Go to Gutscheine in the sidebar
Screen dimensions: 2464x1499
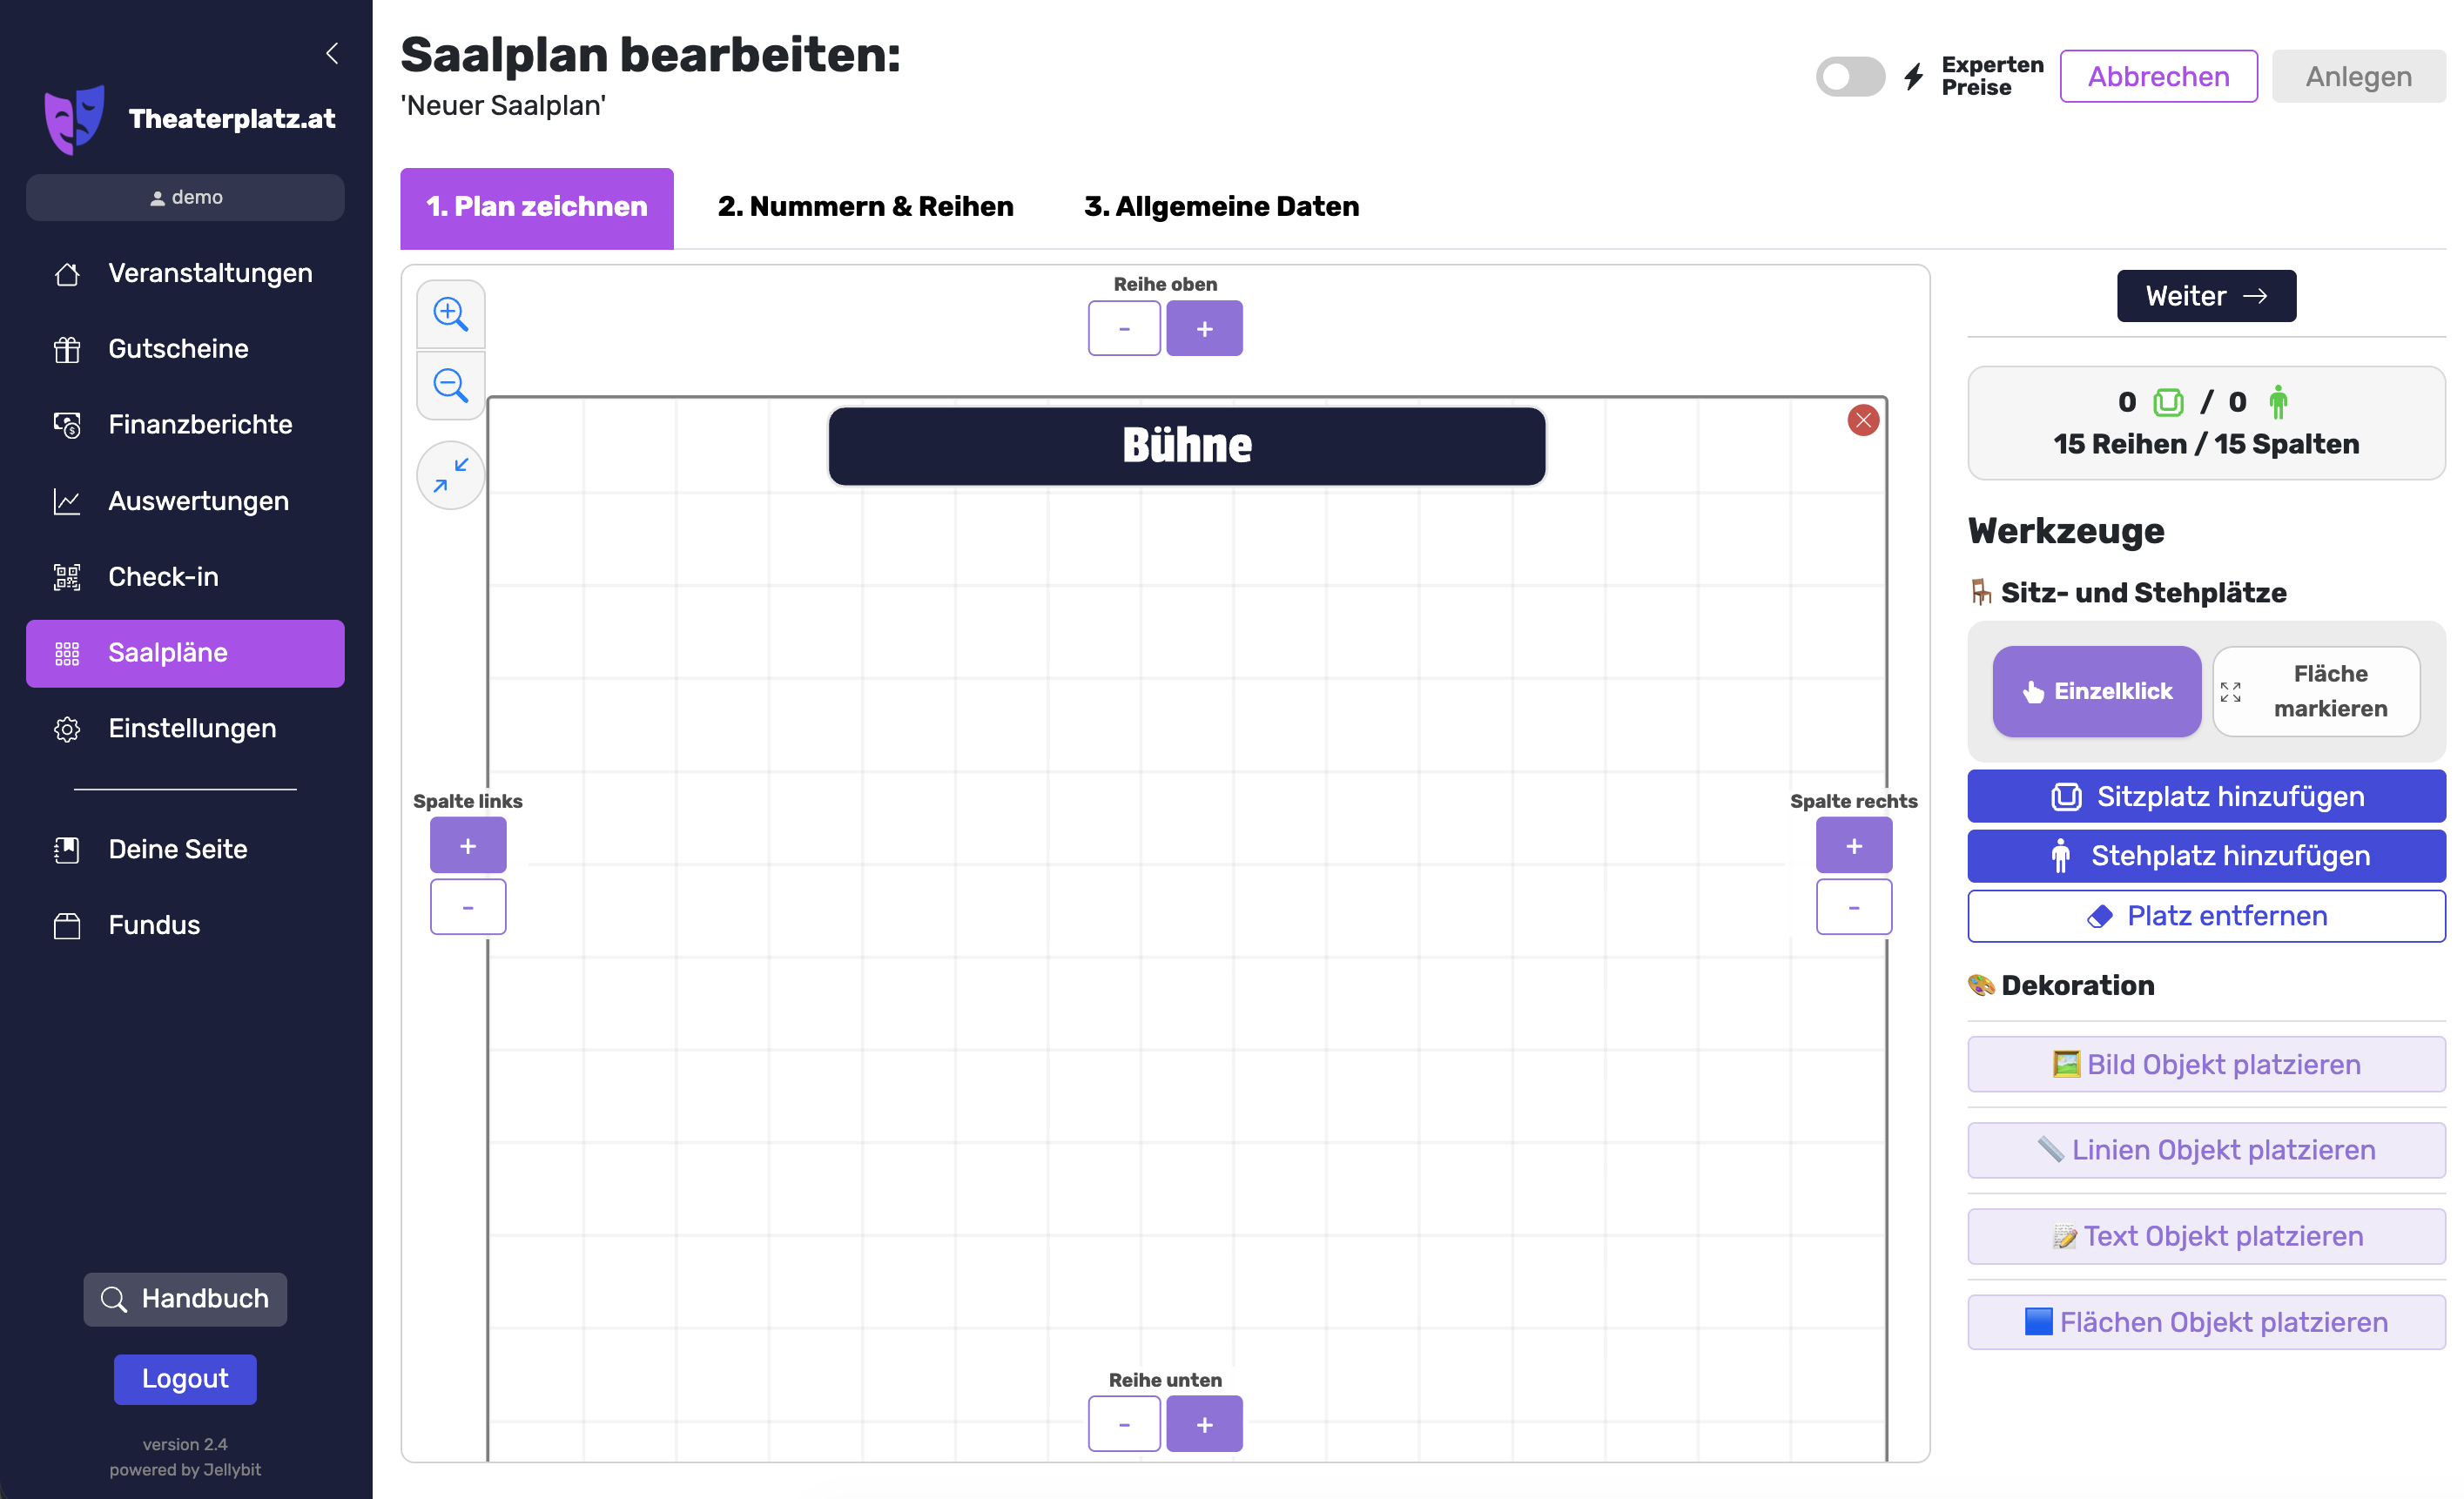[x=178, y=349]
